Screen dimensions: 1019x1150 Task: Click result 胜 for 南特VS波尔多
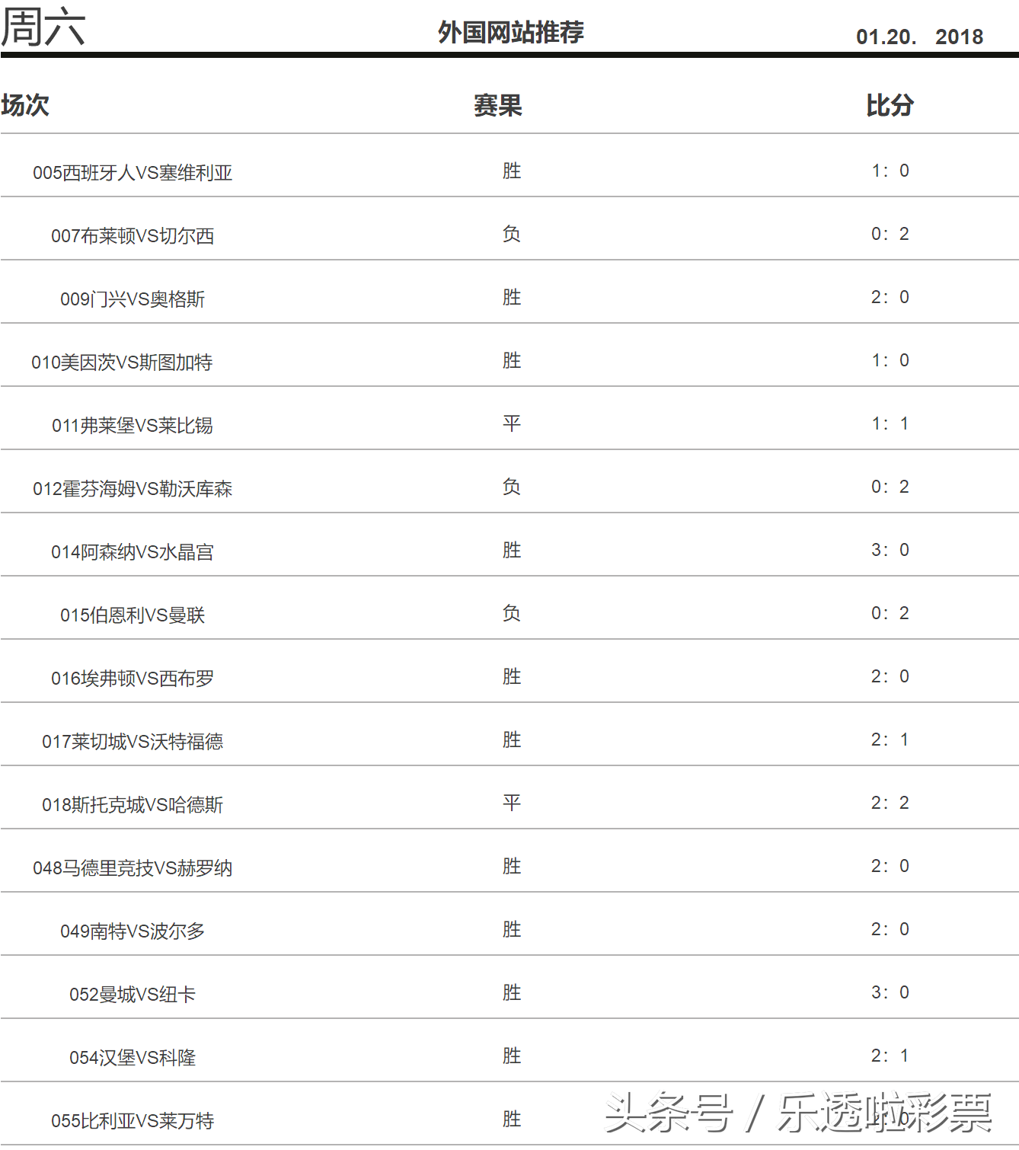tap(512, 929)
